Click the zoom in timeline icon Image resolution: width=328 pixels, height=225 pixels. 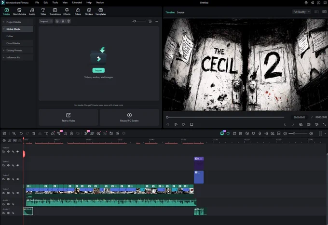(x=311, y=133)
